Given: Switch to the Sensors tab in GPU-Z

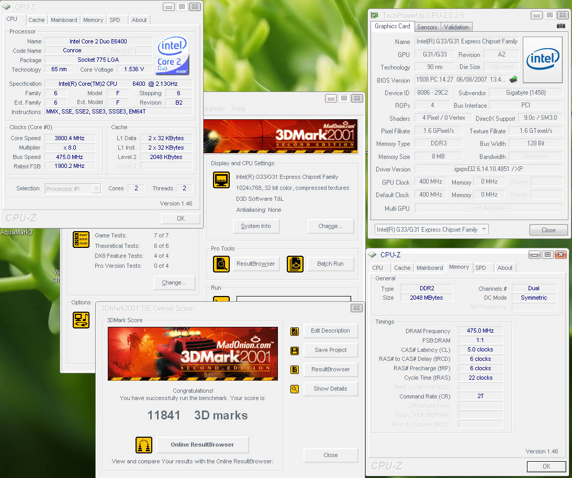Looking at the screenshot, I should [427, 27].
